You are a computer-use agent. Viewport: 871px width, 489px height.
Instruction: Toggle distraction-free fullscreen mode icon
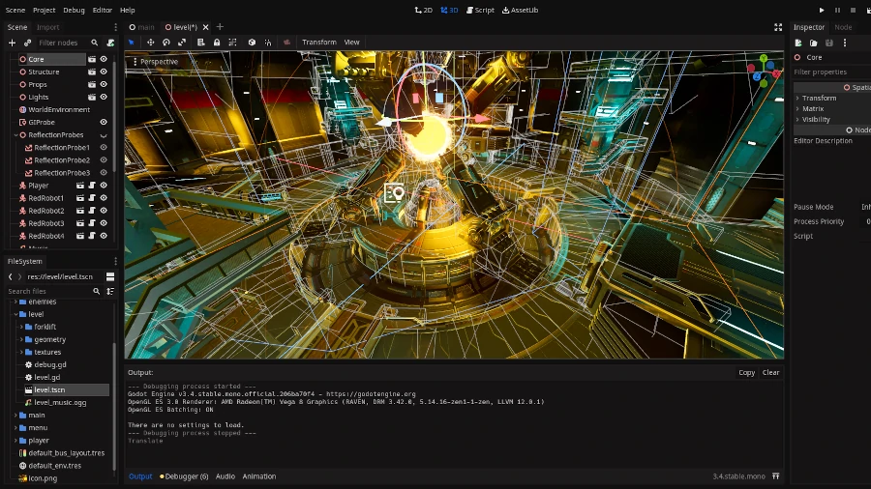coord(777,27)
